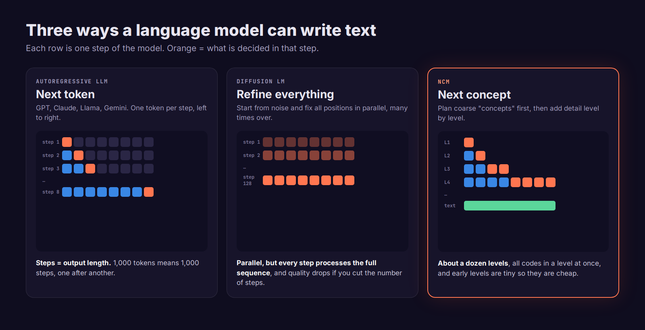Select the "L2" level label

(x=447, y=156)
